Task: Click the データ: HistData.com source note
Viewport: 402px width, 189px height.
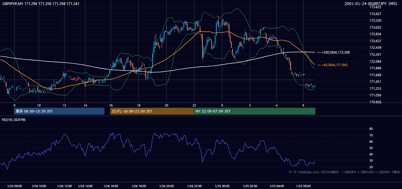Action: point(344,172)
